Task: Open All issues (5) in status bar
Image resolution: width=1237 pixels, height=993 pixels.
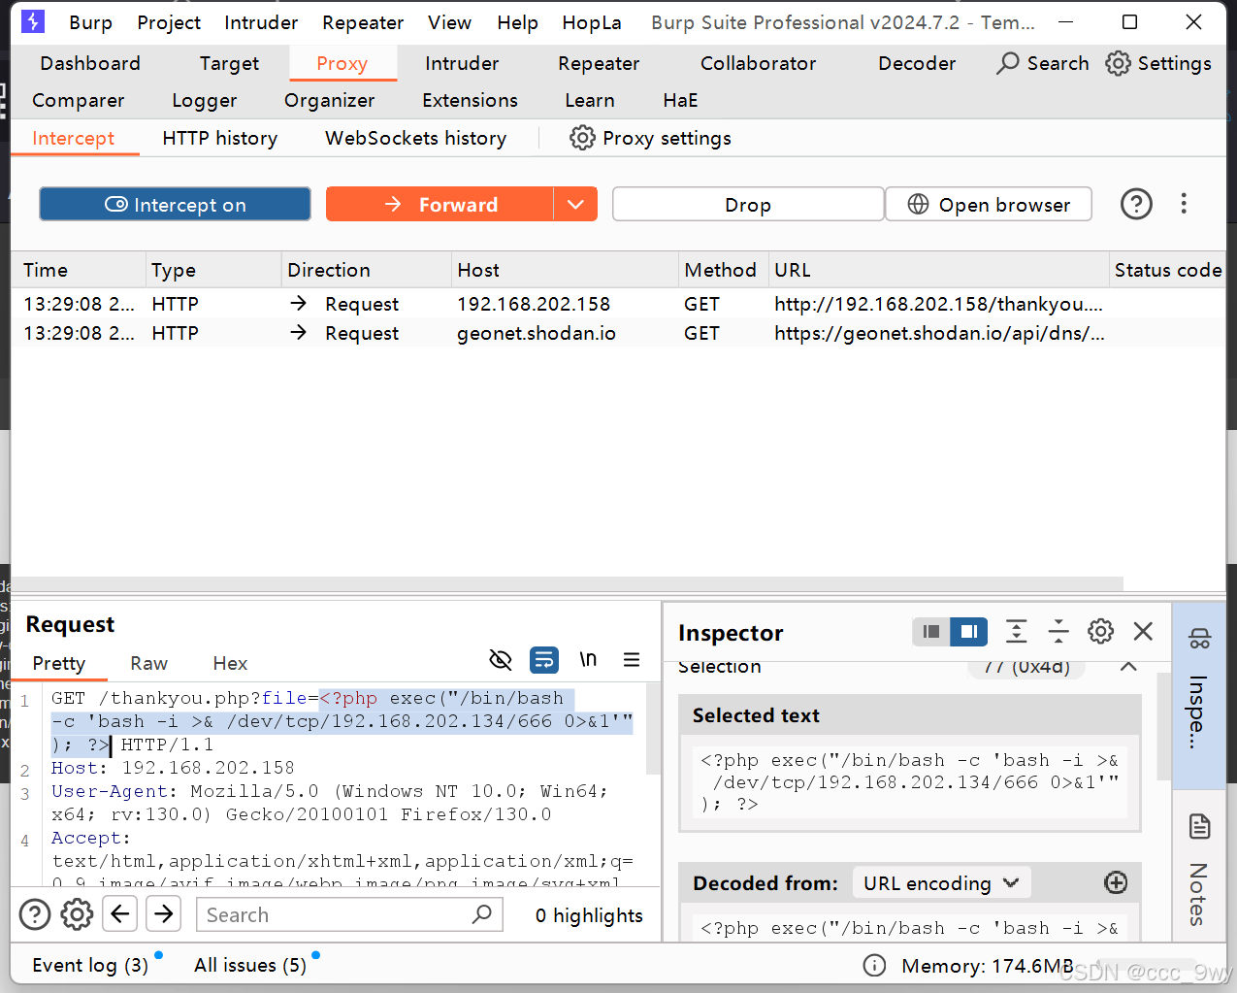Action: coord(250,965)
